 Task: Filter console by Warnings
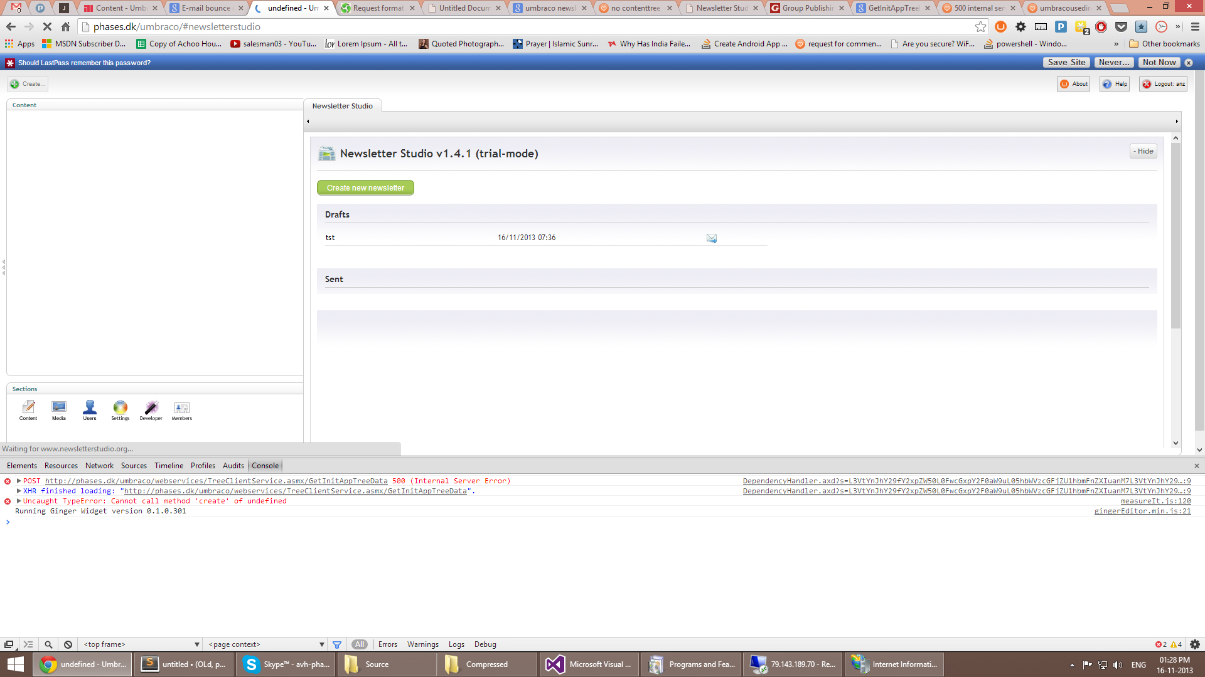coord(423,644)
